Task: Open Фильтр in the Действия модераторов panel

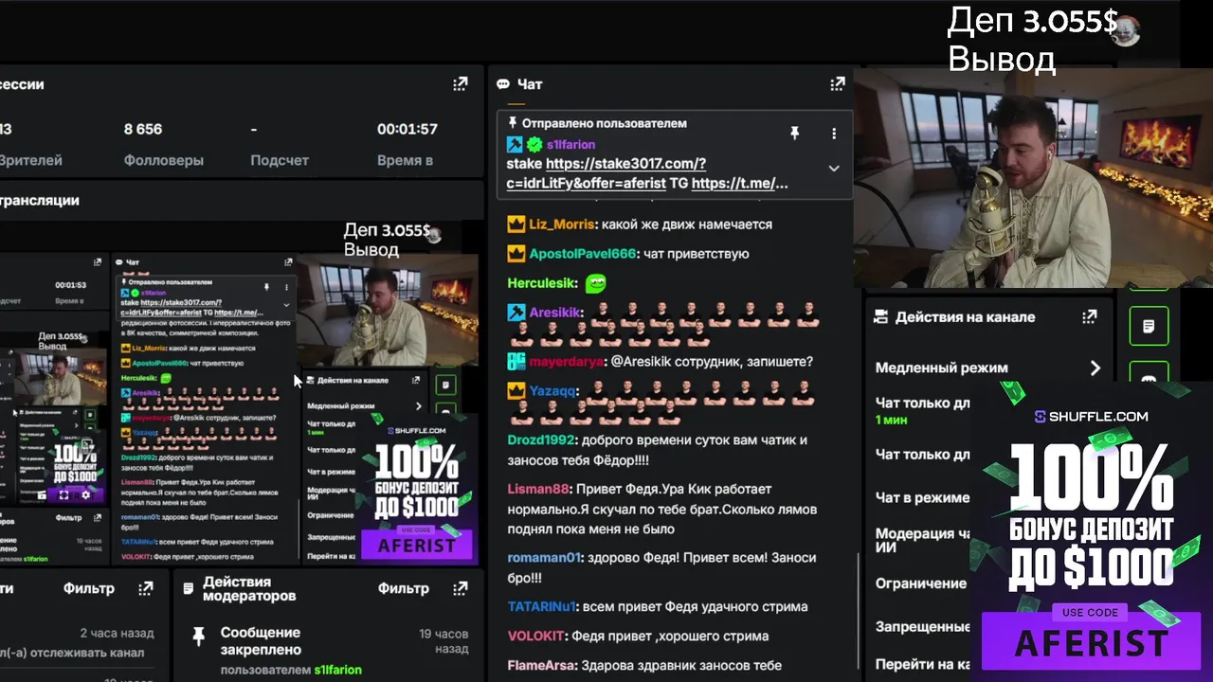Action: tap(403, 588)
